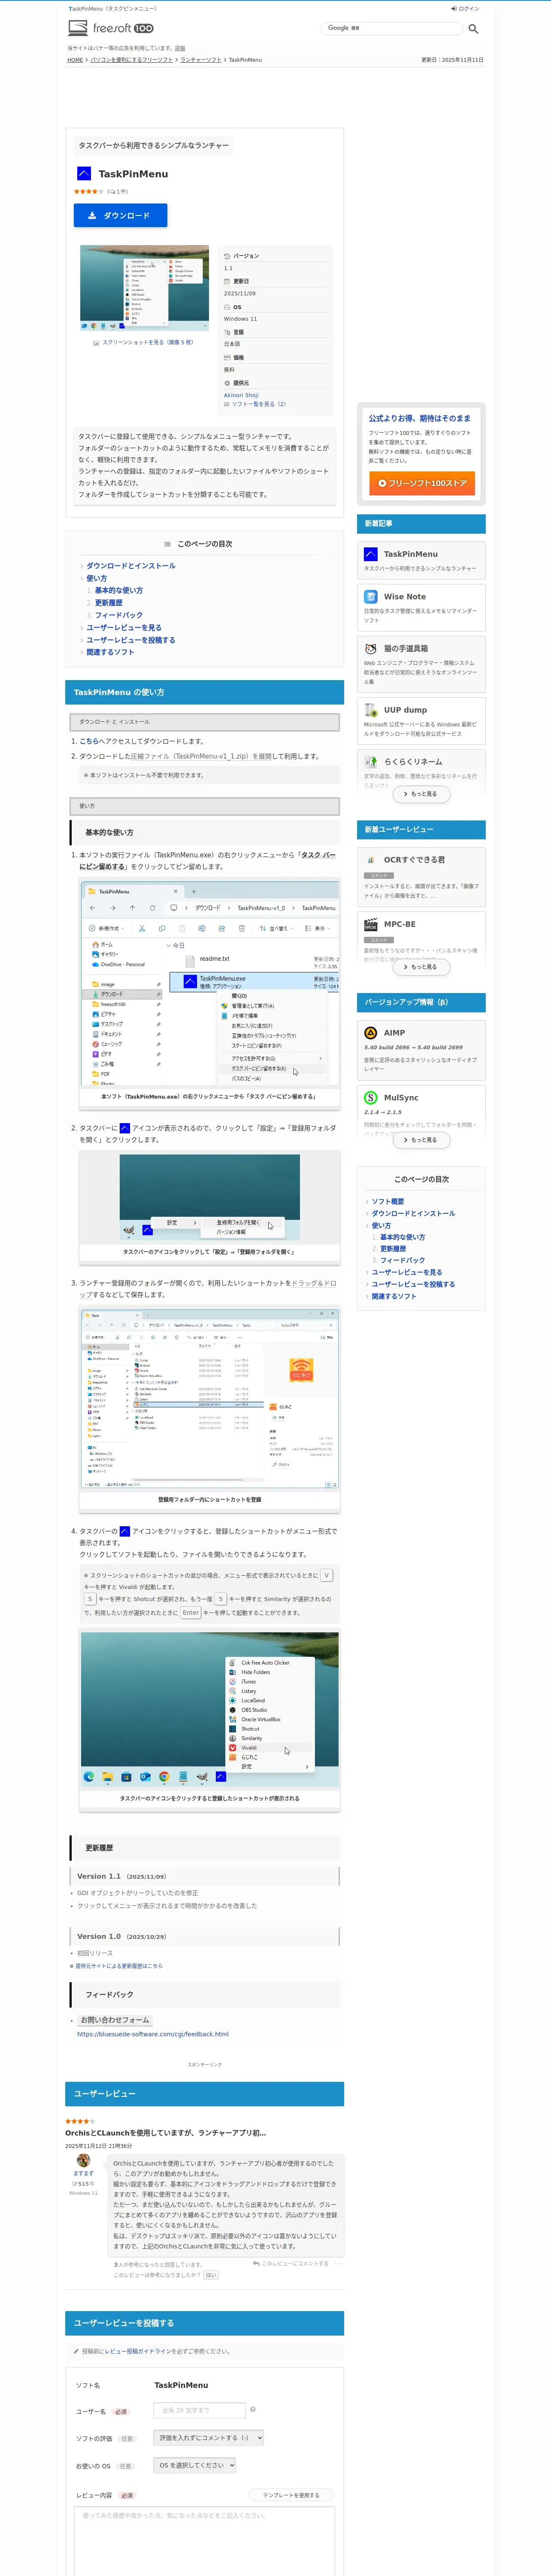Screen dimensions: 551x2576
Task: Open the TaskPinMenu icon in 新着記事
Action: (x=371, y=554)
